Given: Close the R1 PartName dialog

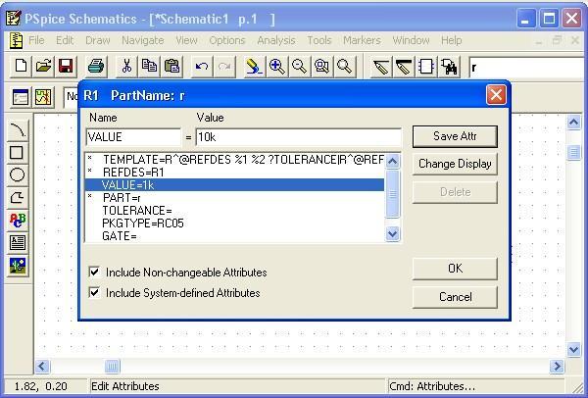Looking at the screenshot, I should pos(496,95).
